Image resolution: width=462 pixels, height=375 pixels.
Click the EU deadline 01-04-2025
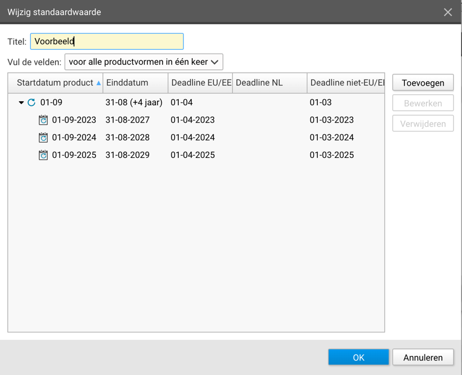(x=193, y=155)
